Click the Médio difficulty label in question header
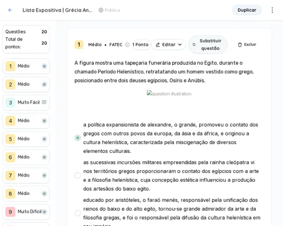 tap(95, 45)
